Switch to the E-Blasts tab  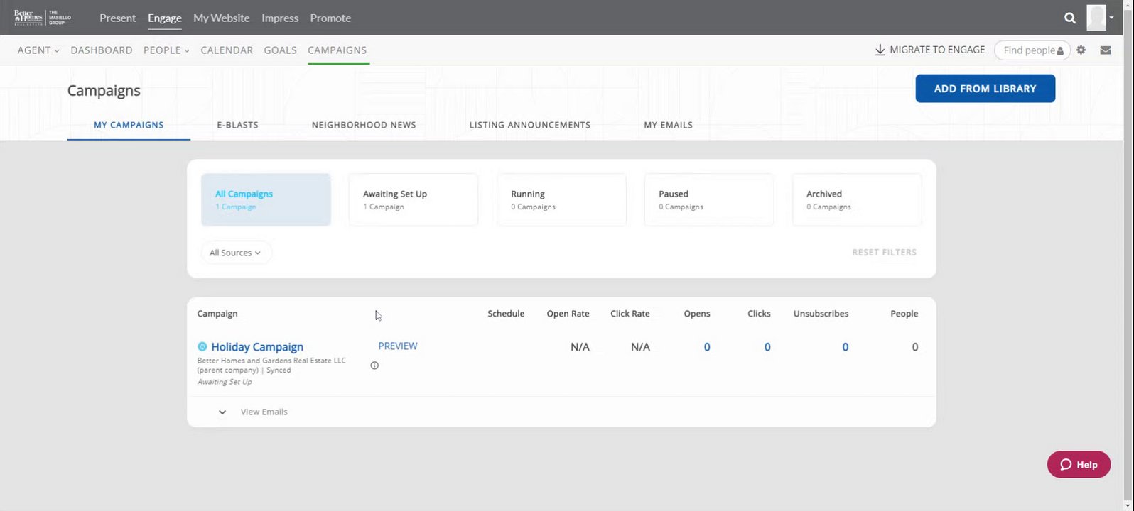(x=237, y=125)
